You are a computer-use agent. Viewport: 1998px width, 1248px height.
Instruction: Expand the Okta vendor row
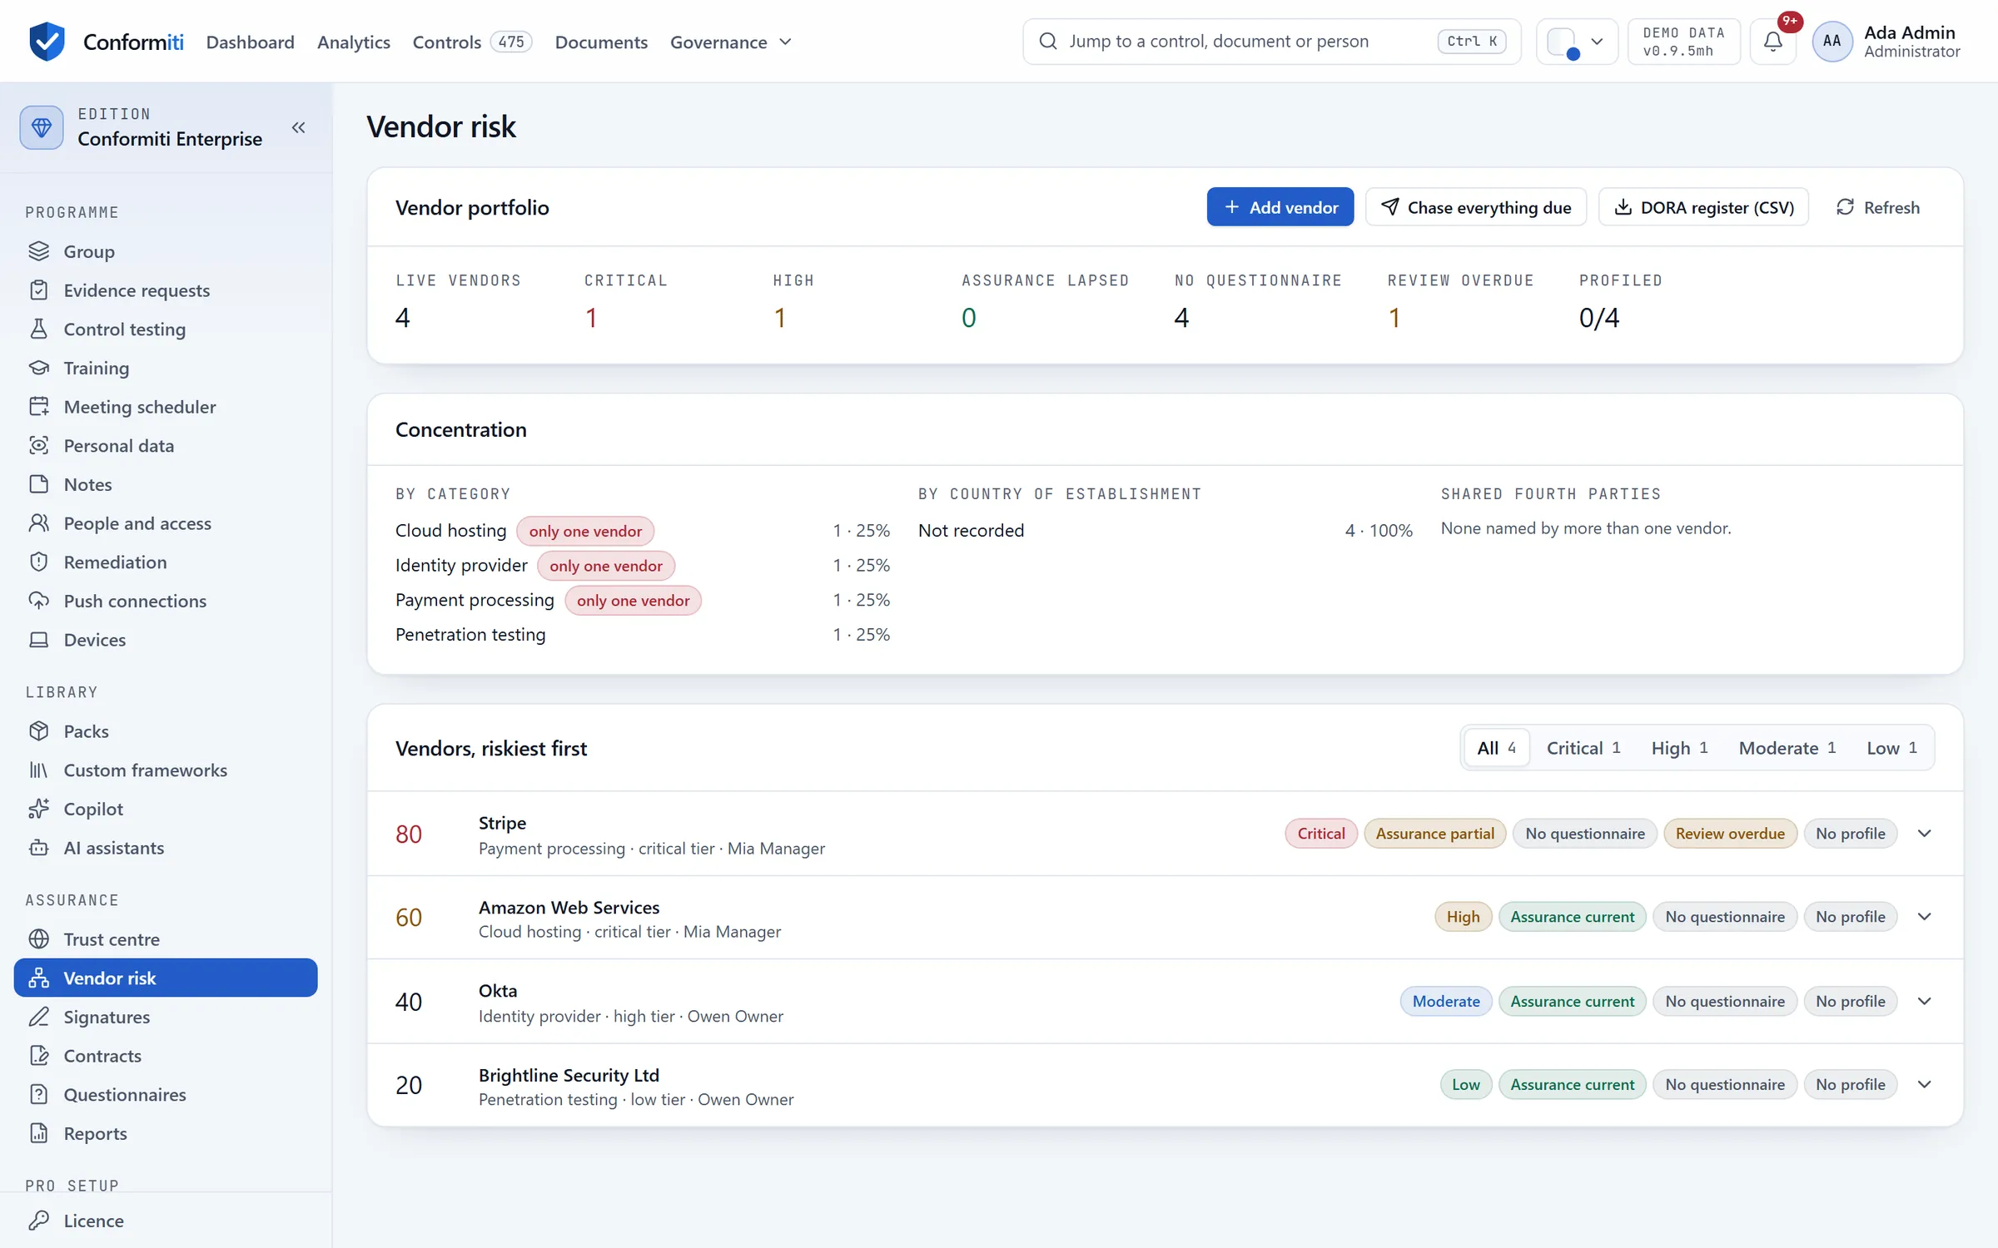point(1924,1001)
